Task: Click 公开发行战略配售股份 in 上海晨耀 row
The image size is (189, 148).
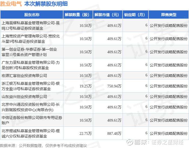Action: pyautogui.click(x=169, y=26)
